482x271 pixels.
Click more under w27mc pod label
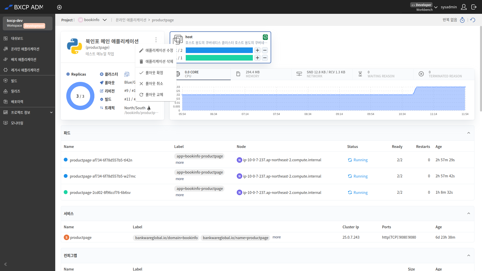(180, 179)
